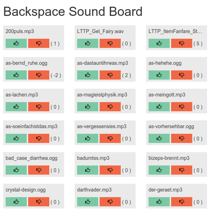Play the badumtss.mp3 sound

[x=93, y=158]
